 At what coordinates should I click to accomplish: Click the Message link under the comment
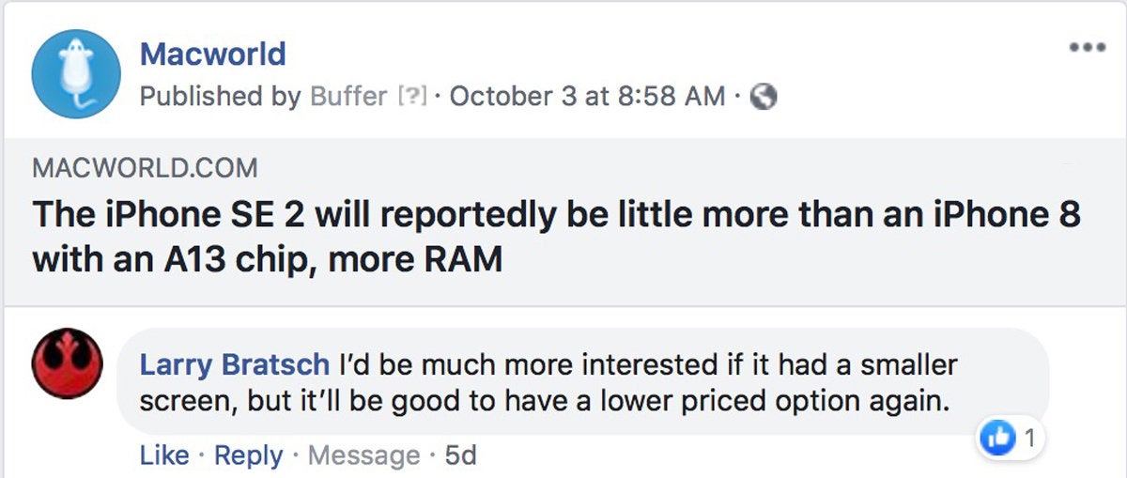(x=364, y=455)
